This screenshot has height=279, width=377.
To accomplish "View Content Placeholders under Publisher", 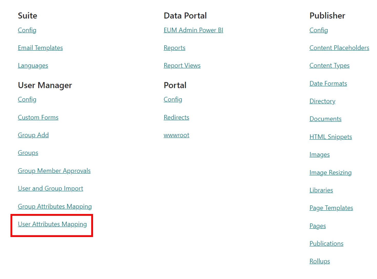I will point(339,48).
